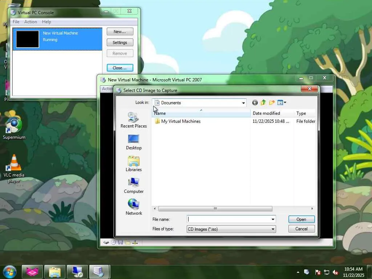Screen dimensions: 372x279
Task: Sort by the Date modified column header
Action: point(272,113)
